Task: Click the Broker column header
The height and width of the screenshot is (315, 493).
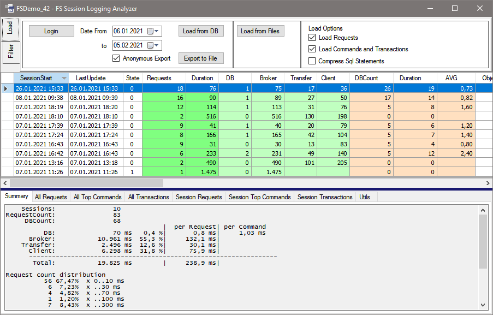Action: click(x=268, y=78)
